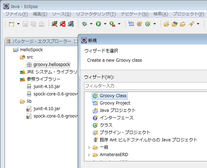The height and width of the screenshot is (168, 207).
Task: Click the プラグイン・プロジェクト wizard icon
Action: tap(95, 133)
